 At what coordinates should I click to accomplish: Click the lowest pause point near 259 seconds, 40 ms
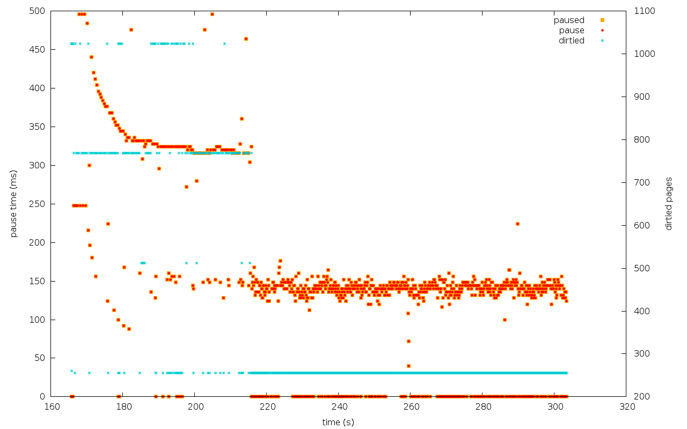click(408, 366)
